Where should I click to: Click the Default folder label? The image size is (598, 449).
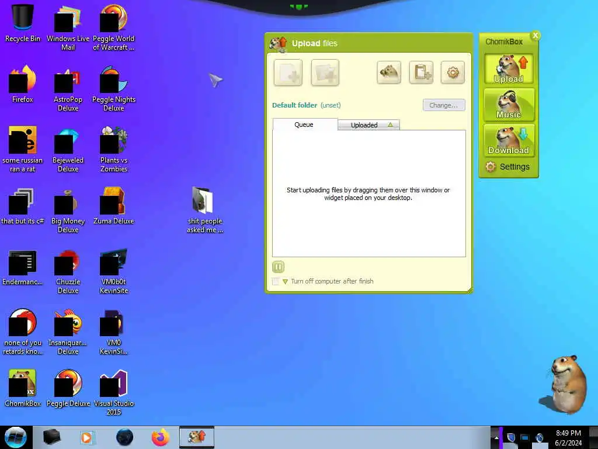(294, 105)
